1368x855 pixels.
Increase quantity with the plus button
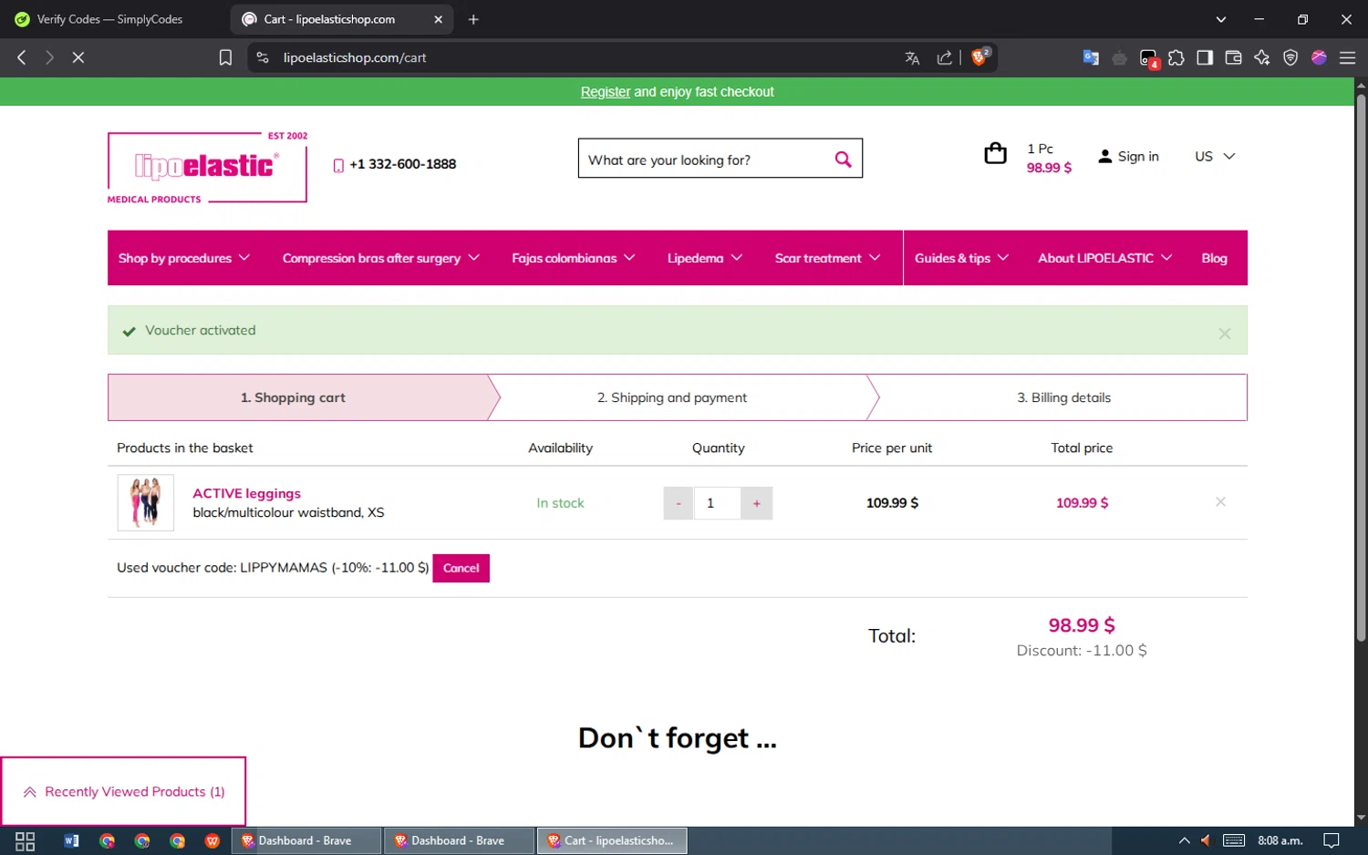pyautogui.click(x=756, y=503)
